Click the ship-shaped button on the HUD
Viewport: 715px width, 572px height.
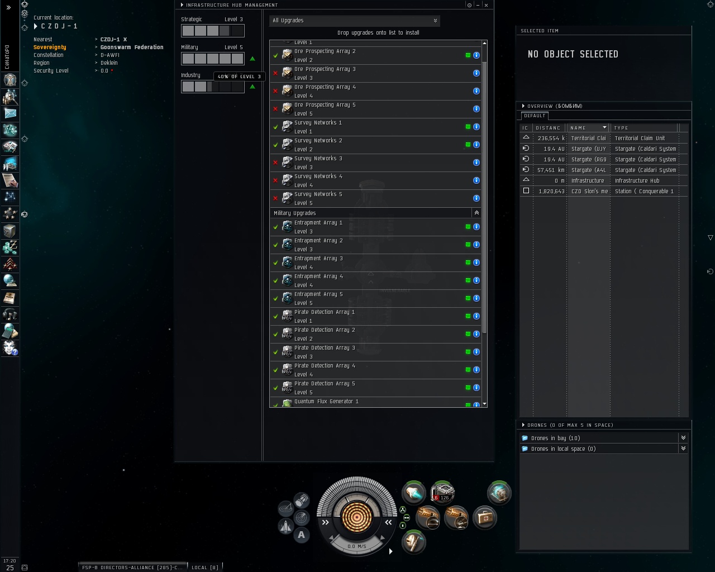point(285,526)
